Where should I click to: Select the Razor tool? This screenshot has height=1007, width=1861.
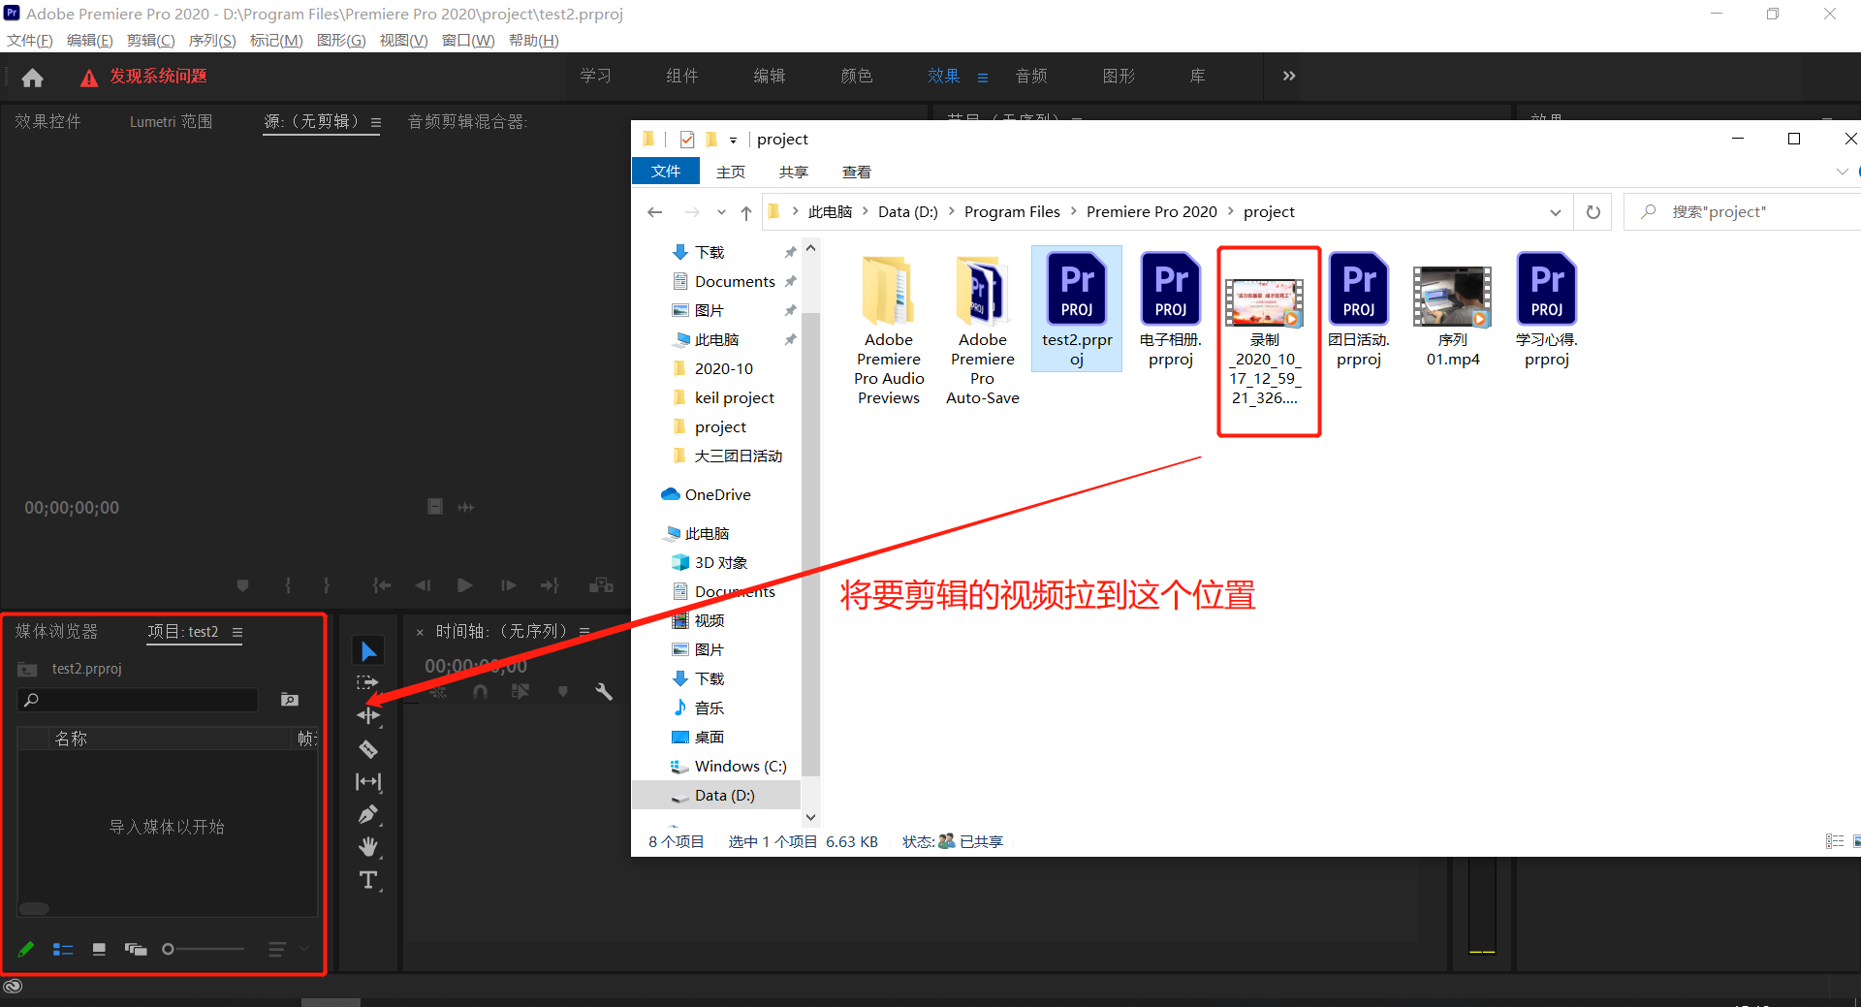click(368, 748)
